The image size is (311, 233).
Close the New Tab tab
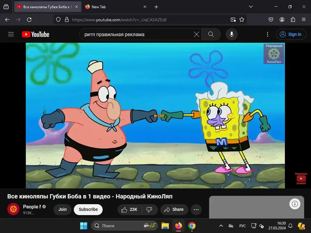[x=145, y=7]
